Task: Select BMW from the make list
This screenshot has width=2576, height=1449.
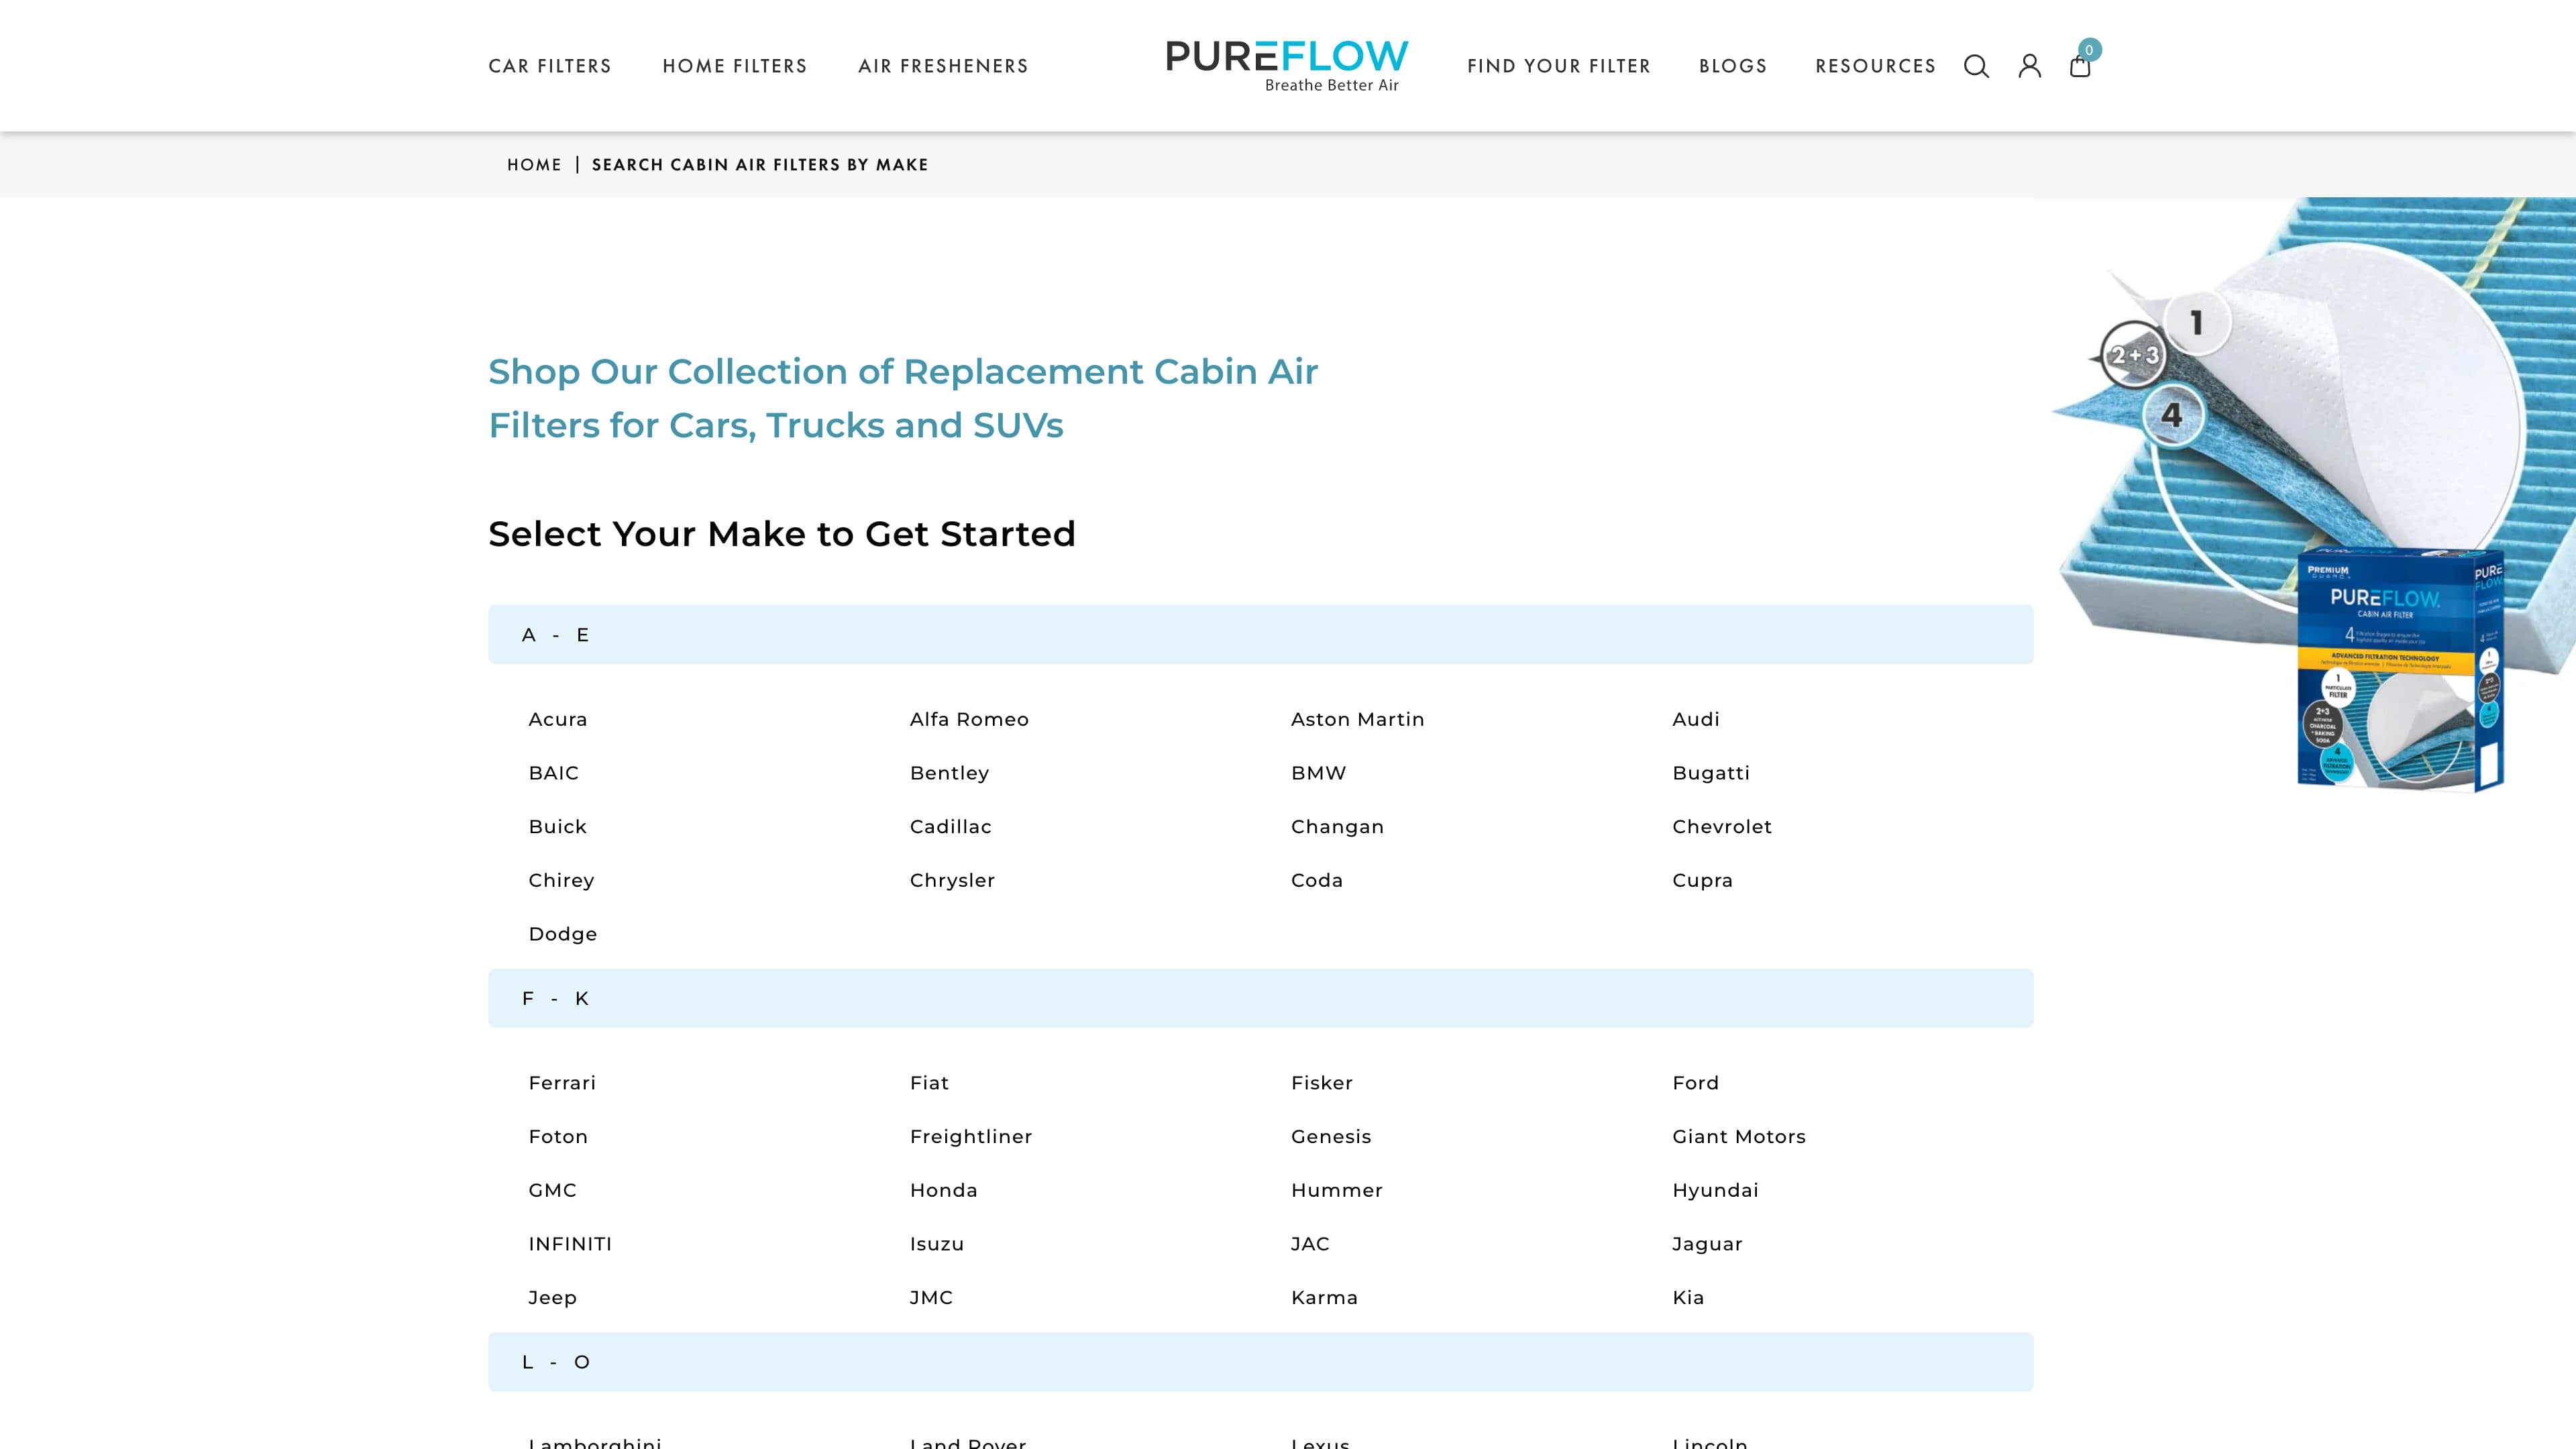Action: point(1318,772)
